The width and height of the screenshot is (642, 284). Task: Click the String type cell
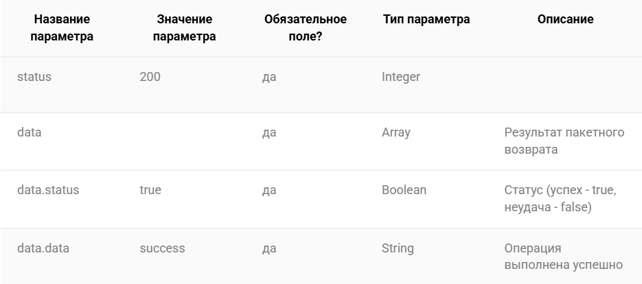click(398, 249)
